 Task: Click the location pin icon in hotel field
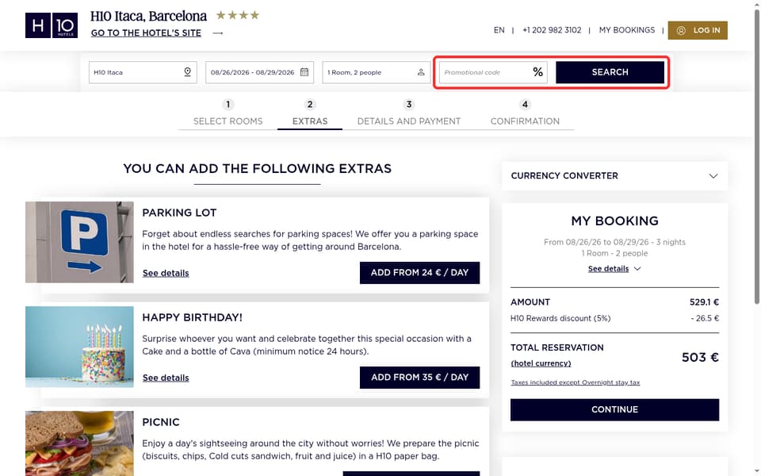point(187,72)
